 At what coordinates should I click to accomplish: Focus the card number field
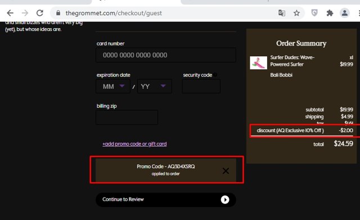tap(166, 55)
